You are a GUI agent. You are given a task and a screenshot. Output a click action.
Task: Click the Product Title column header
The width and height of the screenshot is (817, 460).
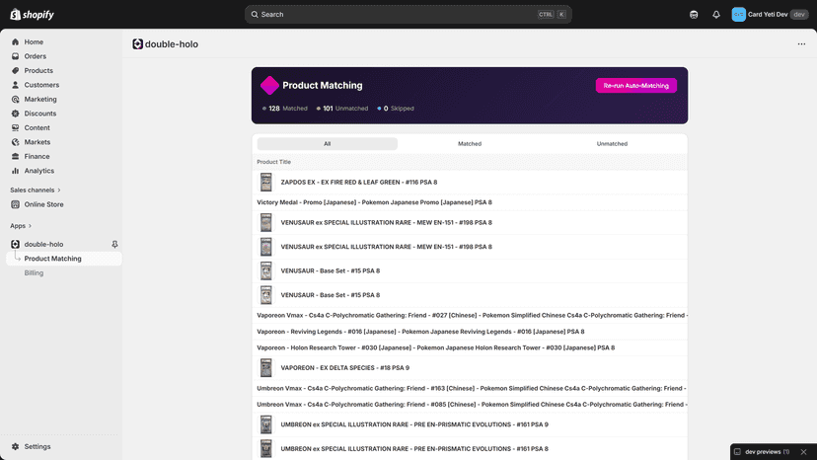[x=273, y=162]
